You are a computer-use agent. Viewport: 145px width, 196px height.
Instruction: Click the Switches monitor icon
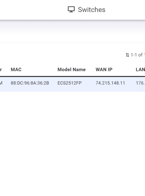click(71, 10)
